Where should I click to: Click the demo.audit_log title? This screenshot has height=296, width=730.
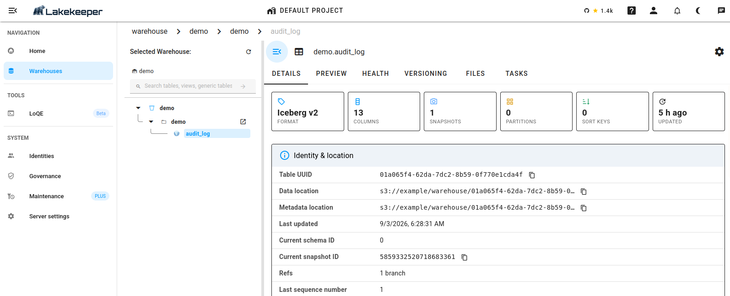point(339,52)
